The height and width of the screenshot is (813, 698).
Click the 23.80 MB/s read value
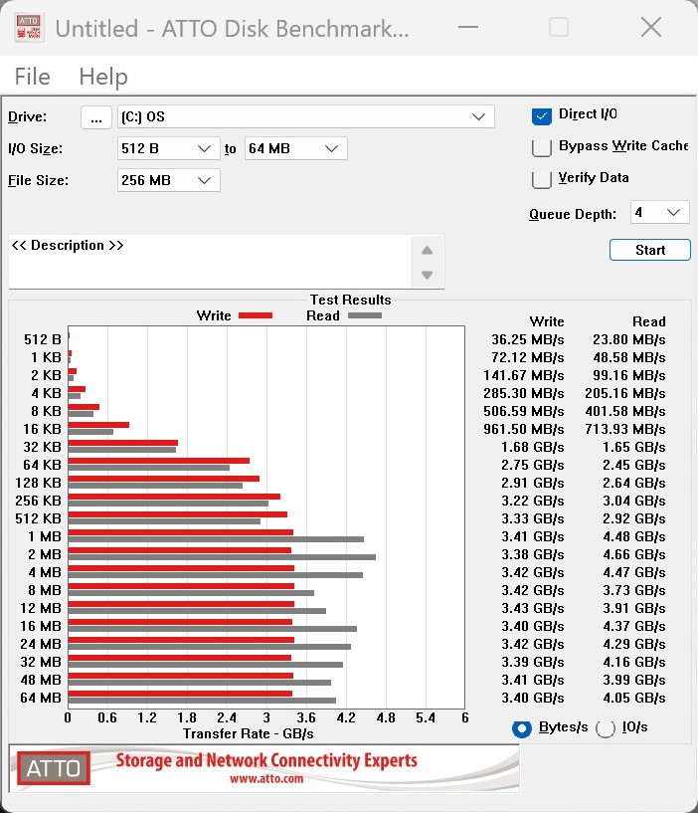(x=629, y=339)
